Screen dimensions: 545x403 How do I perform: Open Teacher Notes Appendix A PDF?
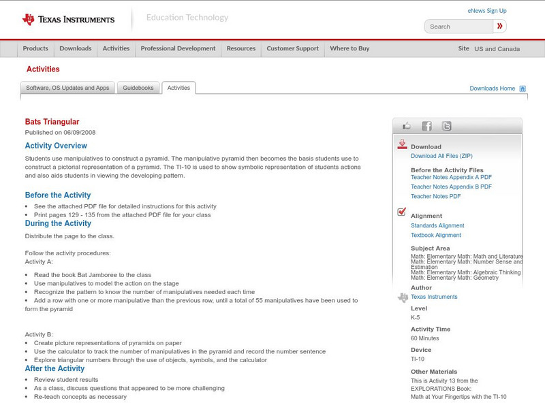451,177
